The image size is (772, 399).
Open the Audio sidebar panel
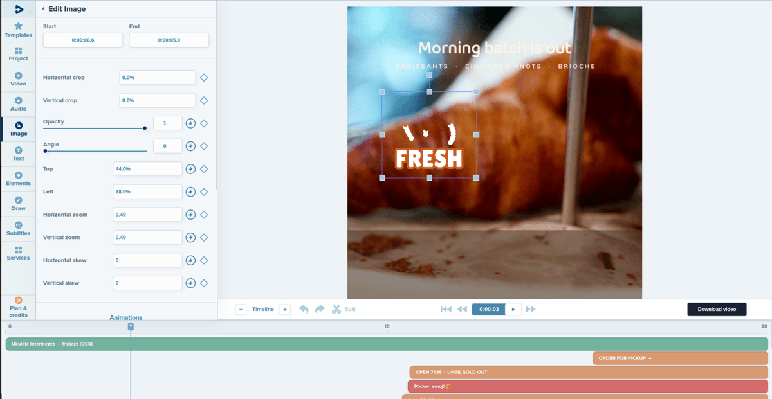[18, 104]
